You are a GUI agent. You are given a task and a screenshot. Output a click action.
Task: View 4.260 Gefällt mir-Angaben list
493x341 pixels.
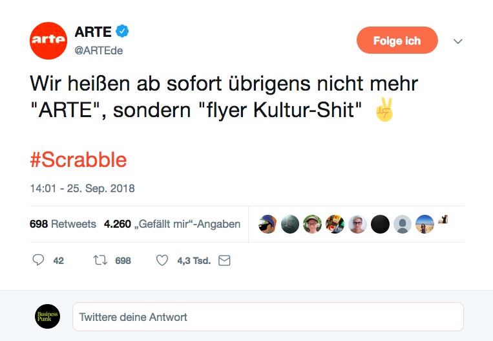tap(173, 224)
